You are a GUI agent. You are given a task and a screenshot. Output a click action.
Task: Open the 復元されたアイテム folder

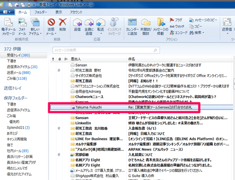click(x=19, y=174)
